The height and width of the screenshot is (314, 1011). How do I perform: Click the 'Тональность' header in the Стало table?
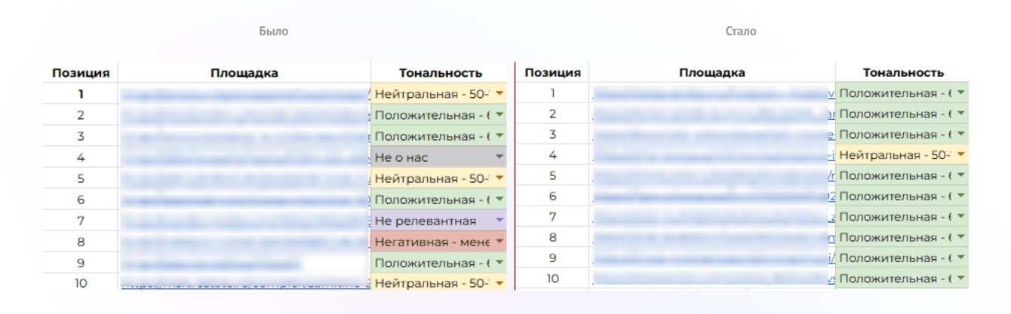coord(903,72)
